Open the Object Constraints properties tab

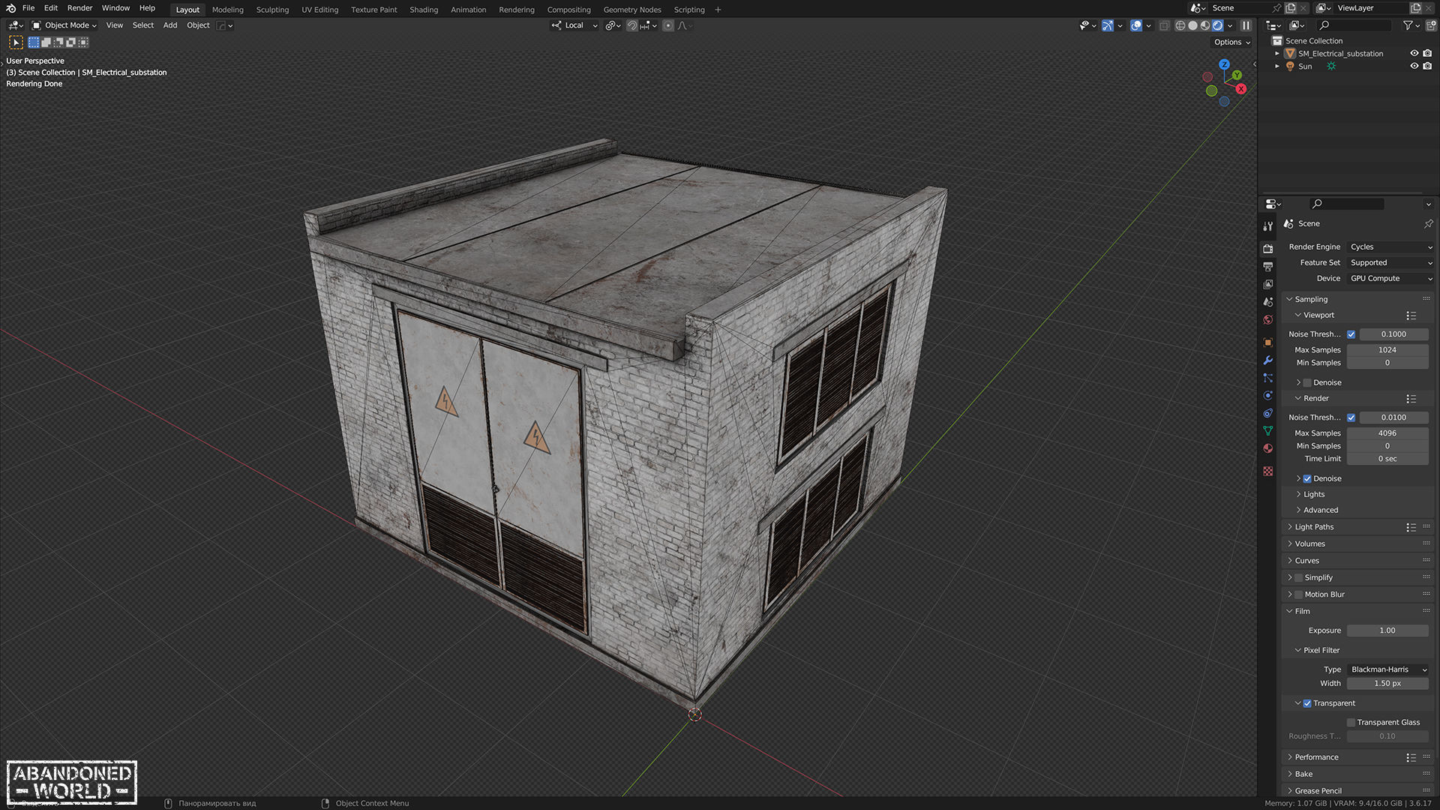click(x=1267, y=413)
